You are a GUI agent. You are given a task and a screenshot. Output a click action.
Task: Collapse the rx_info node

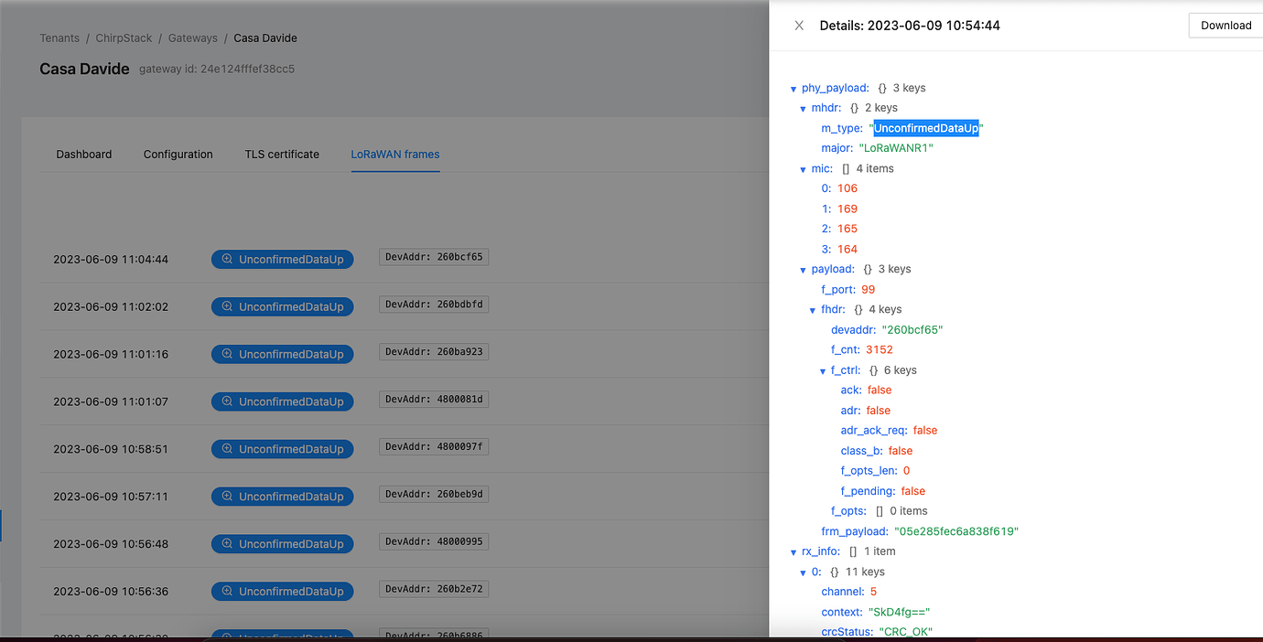point(793,552)
